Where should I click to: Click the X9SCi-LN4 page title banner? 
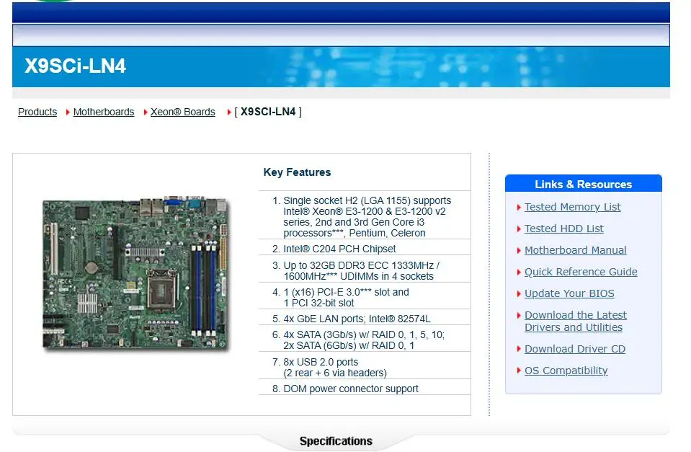pos(341,66)
